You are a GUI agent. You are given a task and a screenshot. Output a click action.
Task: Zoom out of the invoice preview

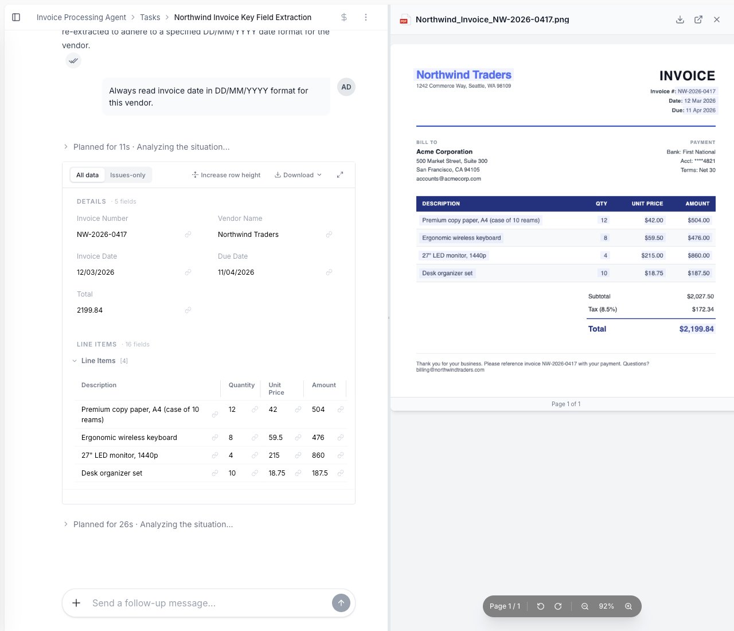pyautogui.click(x=585, y=606)
